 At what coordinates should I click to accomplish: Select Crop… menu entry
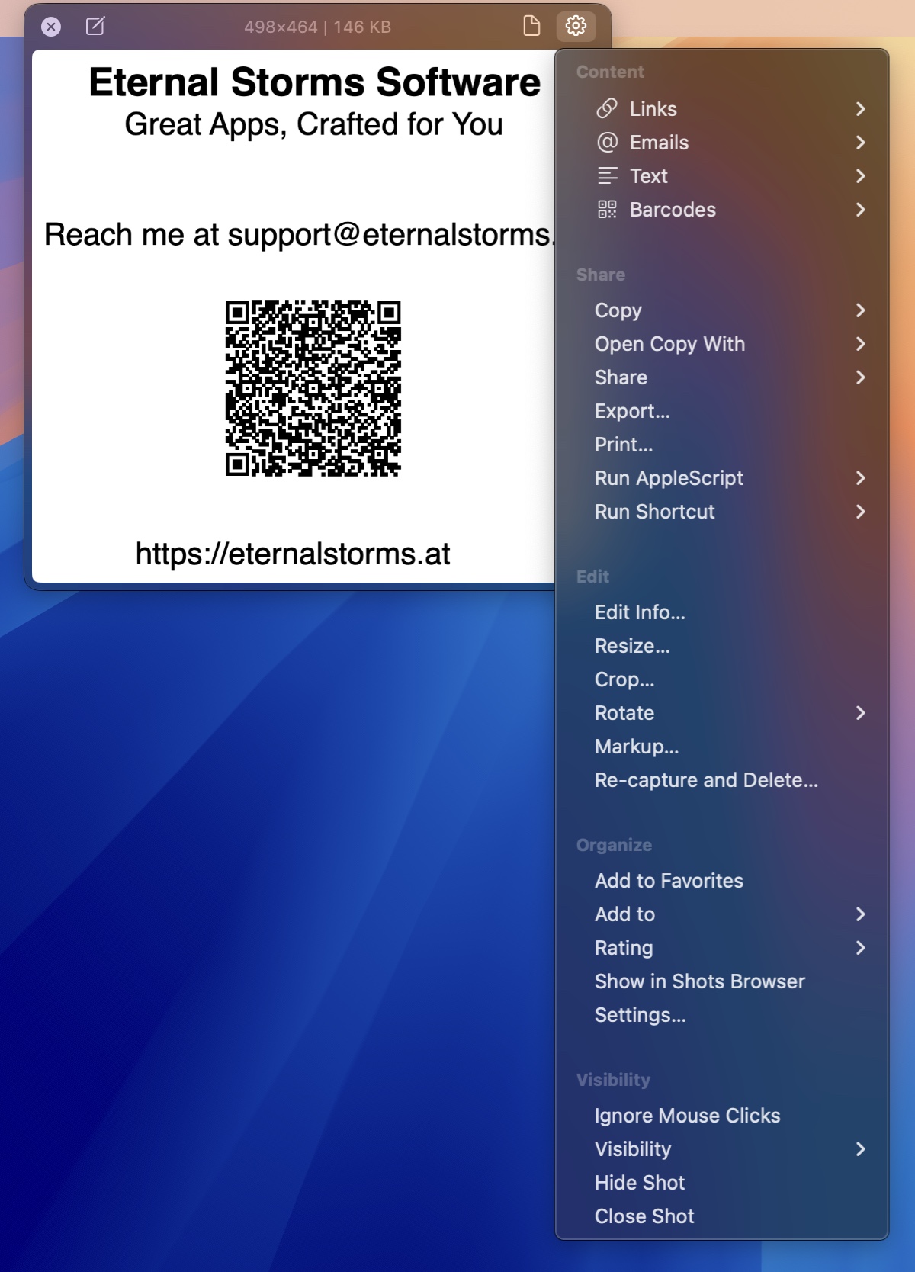click(x=722, y=679)
